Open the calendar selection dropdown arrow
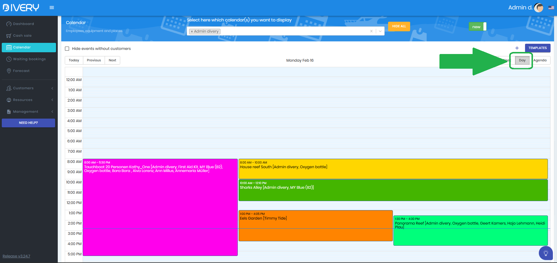Viewport: 557px width, 263px height. [380, 31]
